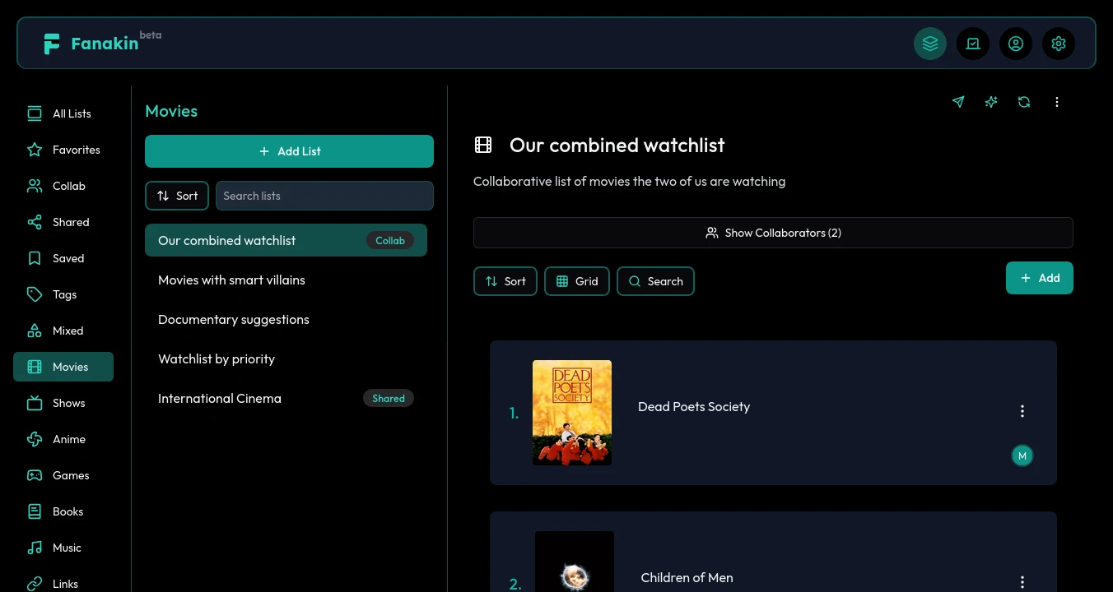This screenshot has height=592, width=1113.
Task: Click the Search lists input field
Action: tap(324, 196)
